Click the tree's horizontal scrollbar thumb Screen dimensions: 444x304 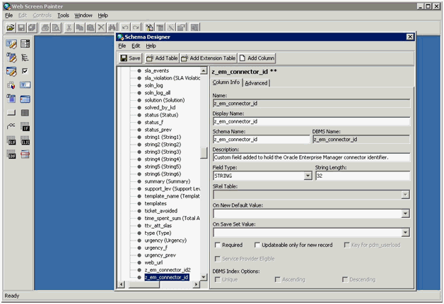(x=144, y=284)
